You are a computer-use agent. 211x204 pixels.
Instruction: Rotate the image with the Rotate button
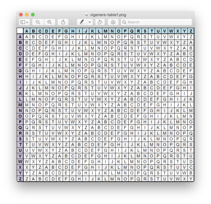click(100, 22)
